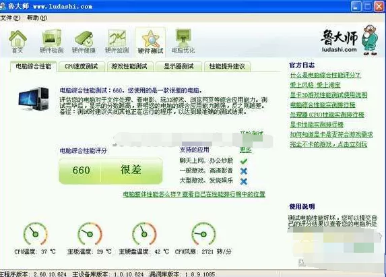The height and width of the screenshot is (277, 386).
Task: Click the 主板温度: 29 ℃ reading
Action: click(90, 251)
